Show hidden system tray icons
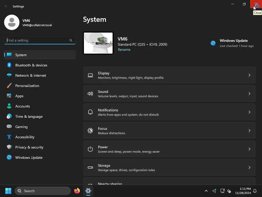262x197 pixels. pyautogui.click(x=206, y=191)
